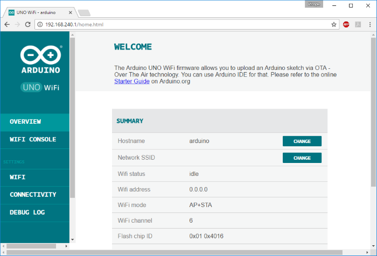Click the SUMMARY table heading
The width and height of the screenshot is (377, 256).
click(130, 121)
